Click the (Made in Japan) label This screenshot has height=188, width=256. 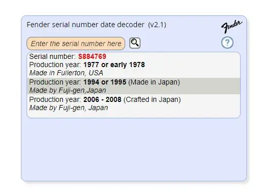[x=154, y=82]
